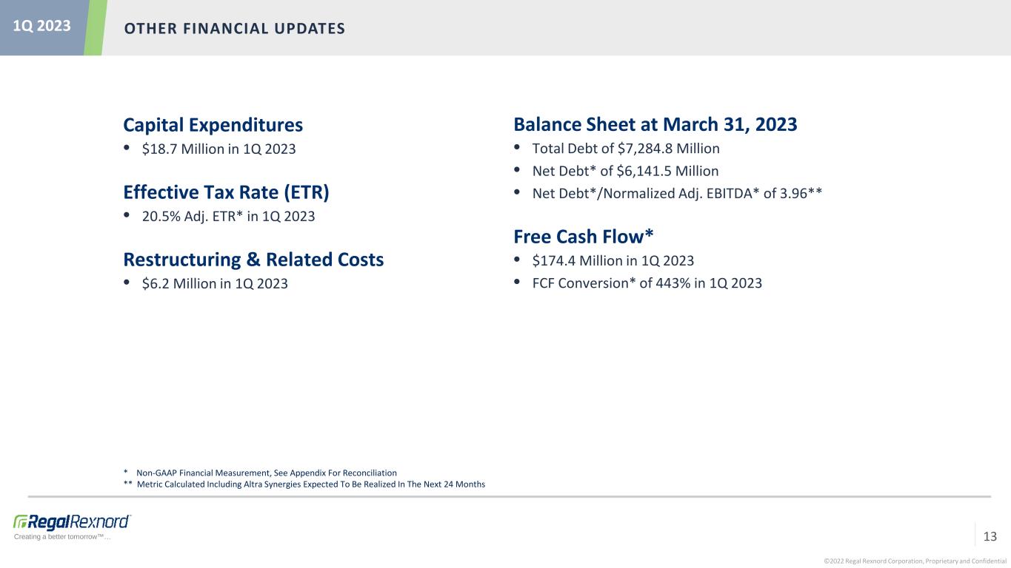Click the Net Debt/Normalized Adj. EBITDA line

(x=678, y=193)
